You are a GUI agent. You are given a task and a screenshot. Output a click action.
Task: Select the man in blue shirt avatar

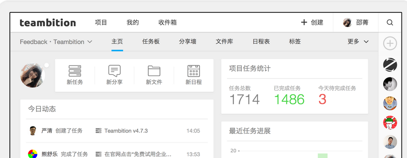coord(390,142)
